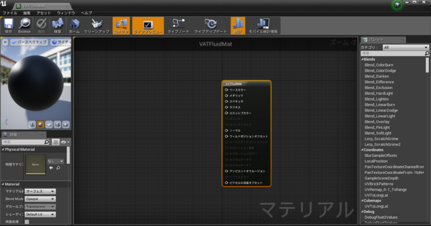Open the サーフェス material domain dropdown
Screen dimensions: 431x226
(40, 192)
